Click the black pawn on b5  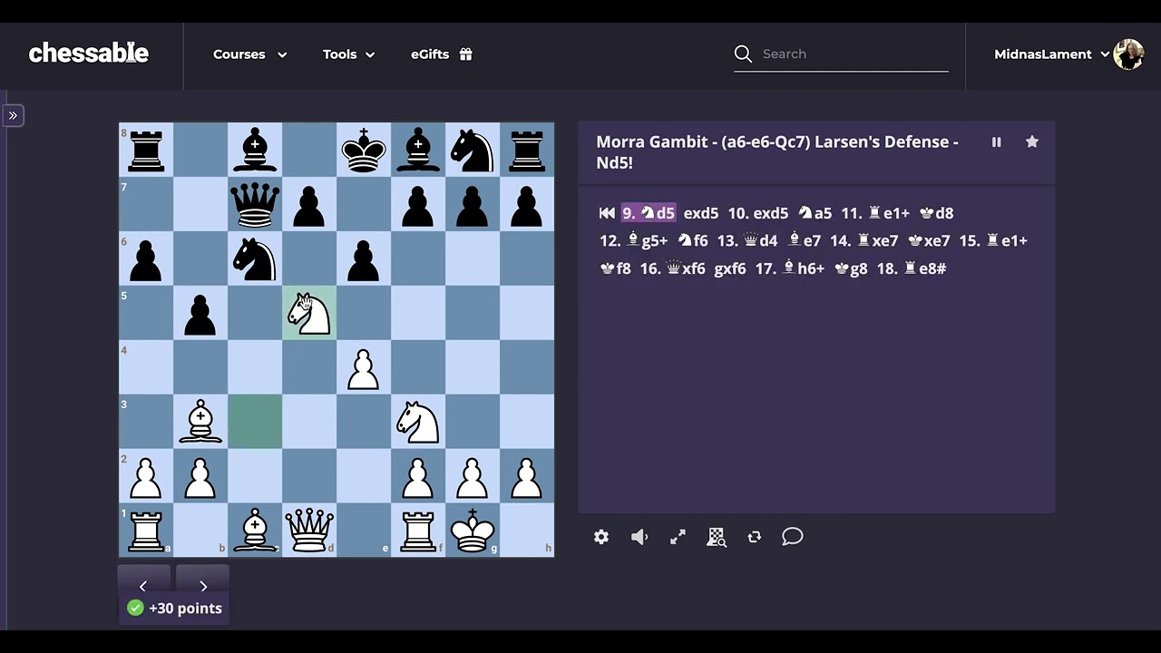200,313
